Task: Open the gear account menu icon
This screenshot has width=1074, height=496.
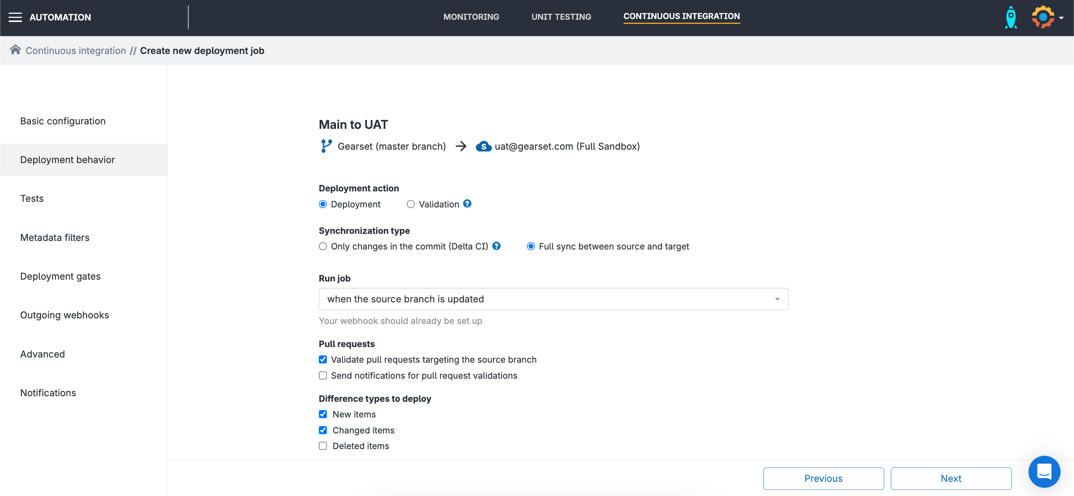Action: [1043, 17]
